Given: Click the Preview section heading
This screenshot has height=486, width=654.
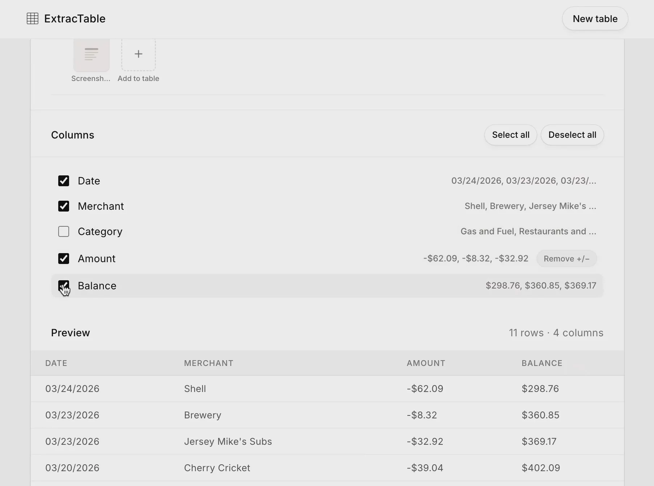Looking at the screenshot, I should coord(71,333).
